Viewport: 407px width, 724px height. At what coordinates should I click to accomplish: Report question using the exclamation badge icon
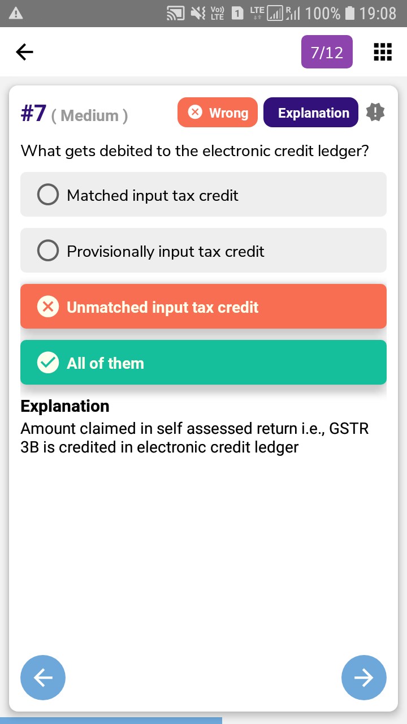pyautogui.click(x=375, y=112)
